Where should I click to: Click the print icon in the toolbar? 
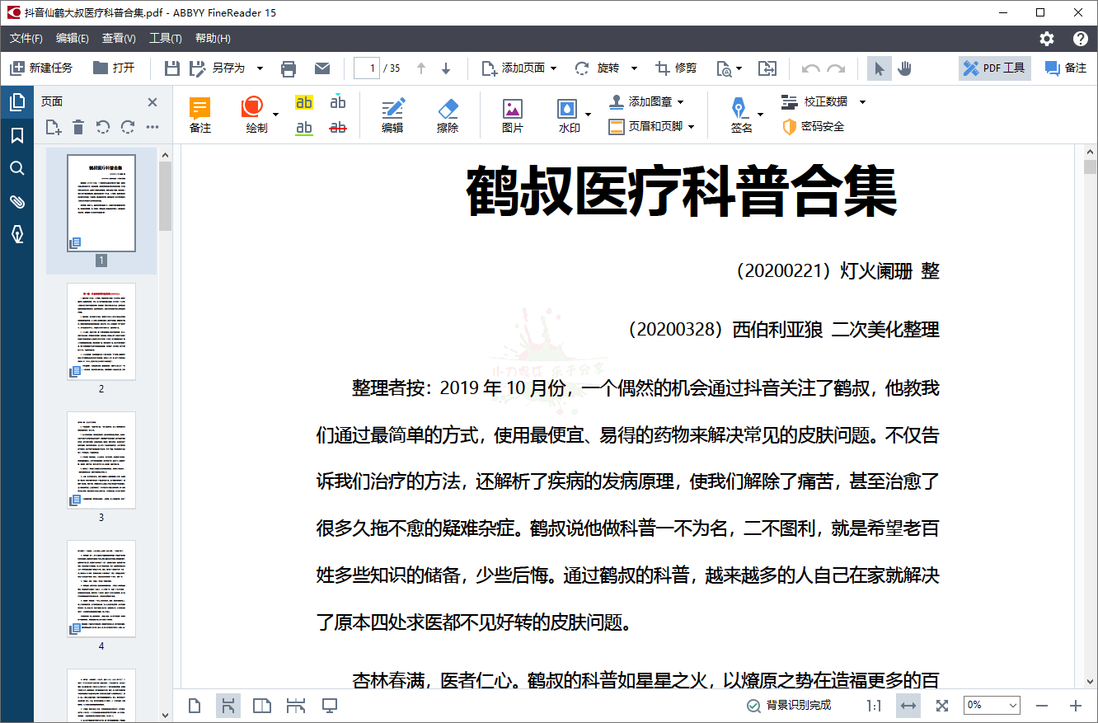289,68
